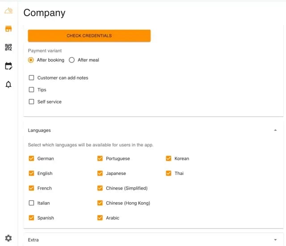Select the After booking payment option
Screen dimensions: 286x246
[31, 60]
